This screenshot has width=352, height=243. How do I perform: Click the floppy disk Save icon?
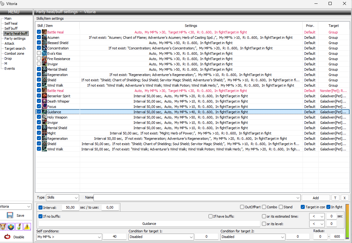10,215
